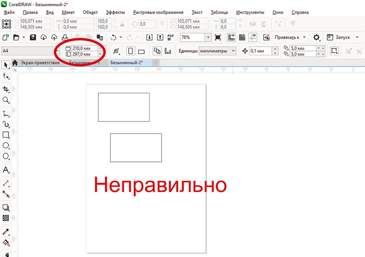Click the Save floppy disk icon
This screenshot has height=257, width=365.
click(33, 37)
